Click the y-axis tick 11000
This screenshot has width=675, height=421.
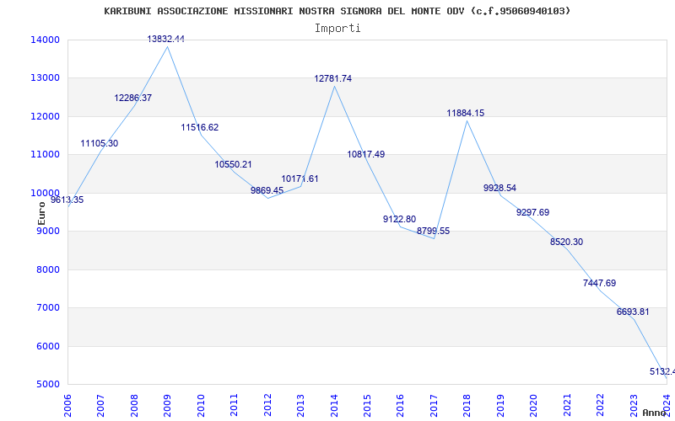tap(45, 155)
